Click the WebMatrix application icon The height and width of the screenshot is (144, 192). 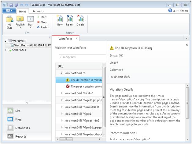pyautogui.click(x=5, y=5)
